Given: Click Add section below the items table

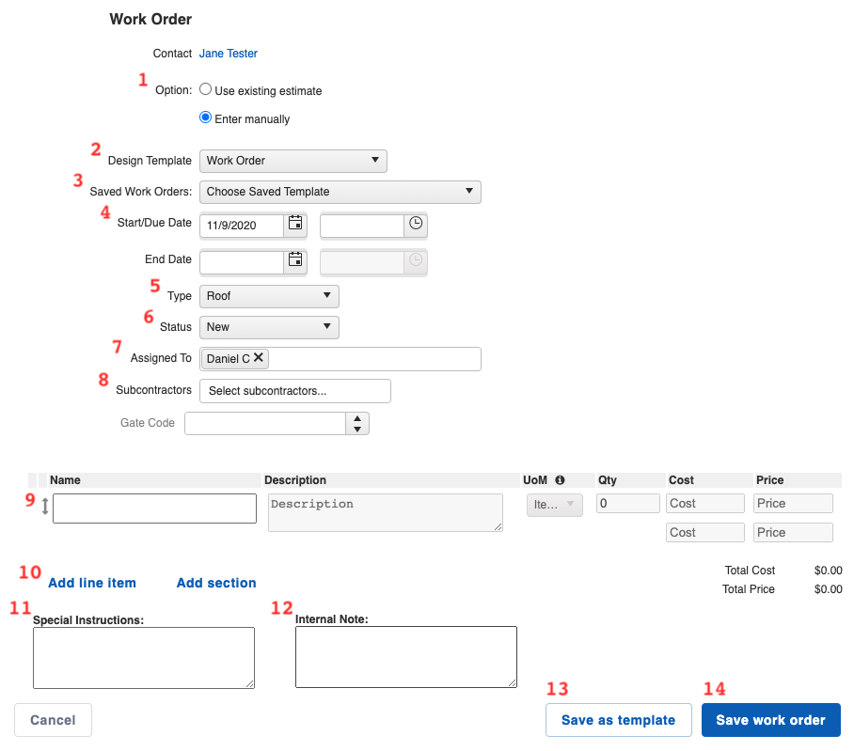Looking at the screenshot, I should pyautogui.click(x=215, y=583).
